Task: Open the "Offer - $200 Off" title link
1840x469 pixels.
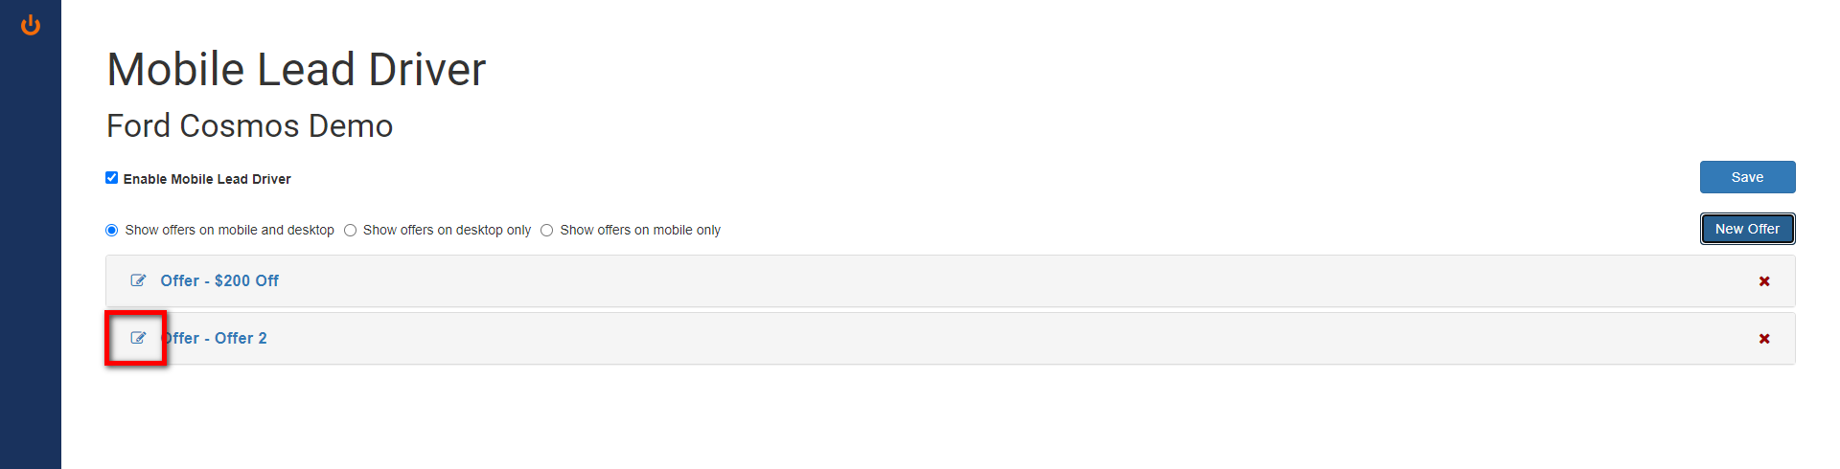Action: (219, 280)
